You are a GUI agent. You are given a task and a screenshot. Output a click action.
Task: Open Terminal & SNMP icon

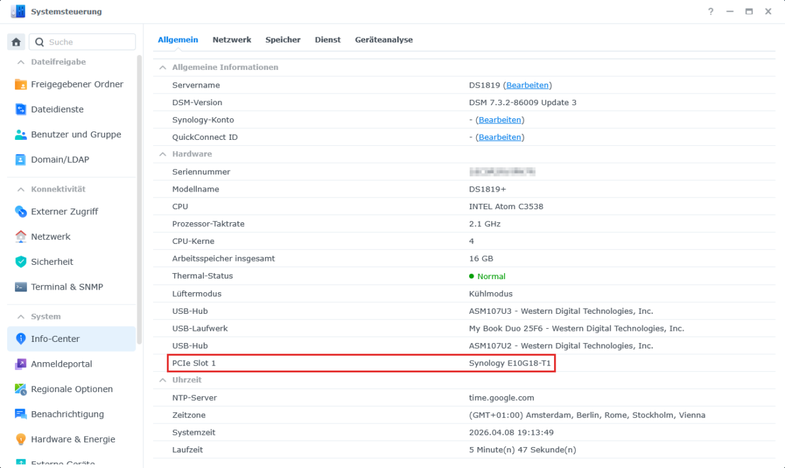coord(20,287)
